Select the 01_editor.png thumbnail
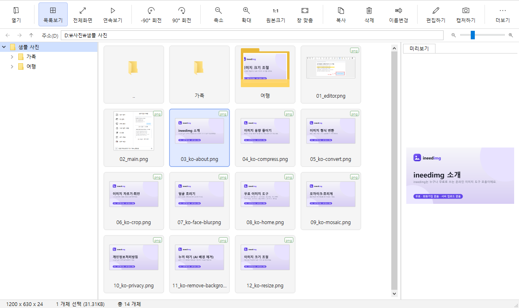 pyautogui.click(x=331, y=75)
